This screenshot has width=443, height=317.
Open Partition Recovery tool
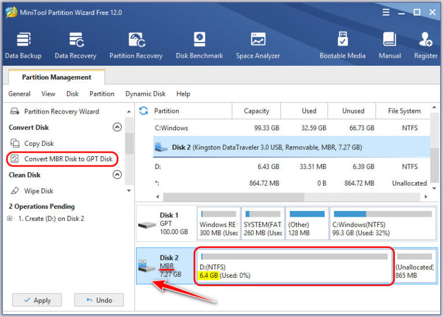(136, 45)
